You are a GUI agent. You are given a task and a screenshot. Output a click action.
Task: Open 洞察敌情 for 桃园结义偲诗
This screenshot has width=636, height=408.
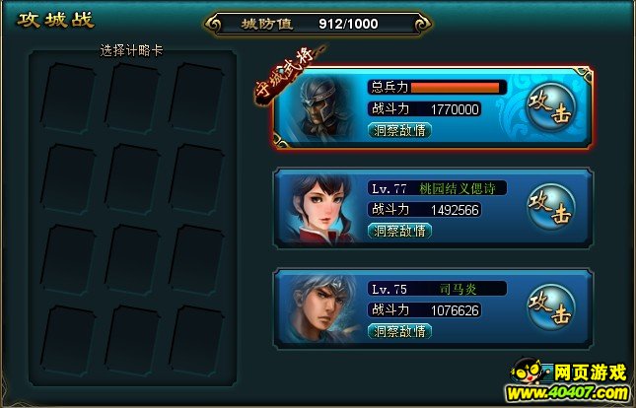399,232
